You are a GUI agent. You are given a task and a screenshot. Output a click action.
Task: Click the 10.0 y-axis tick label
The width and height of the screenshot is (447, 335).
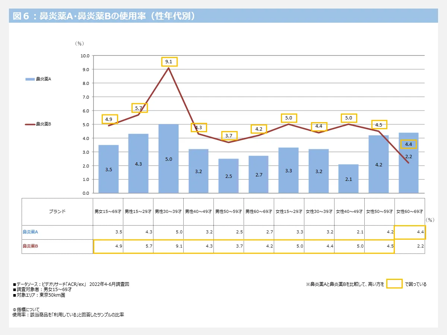pyautogui.click(x=85, y=56)
